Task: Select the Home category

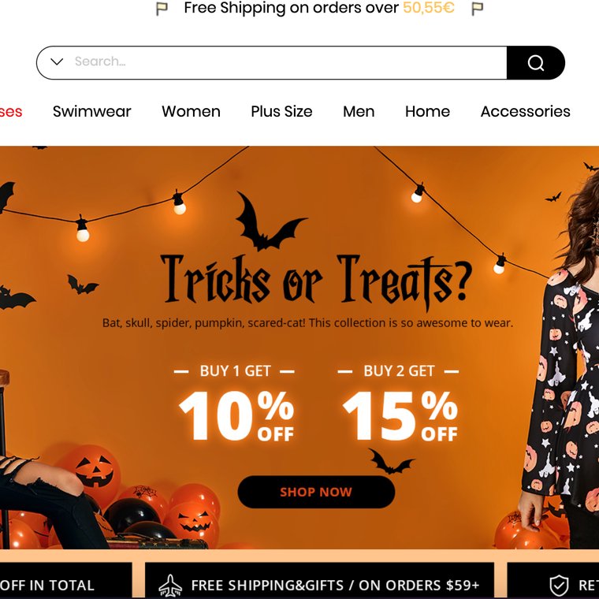Action: (427, 112)
